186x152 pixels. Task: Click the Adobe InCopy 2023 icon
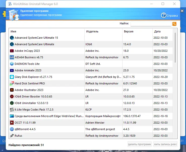[x=12, y=51]
